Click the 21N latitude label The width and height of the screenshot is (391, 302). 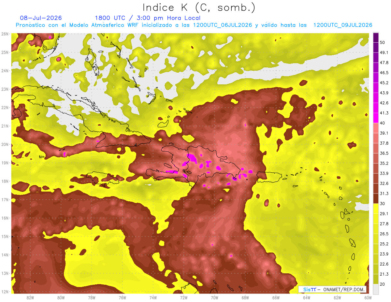pyautogui.click(x=5, y=126)
